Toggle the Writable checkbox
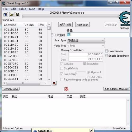Image resolution: width=132 pixels, height=132 pixels. [62, 64]
